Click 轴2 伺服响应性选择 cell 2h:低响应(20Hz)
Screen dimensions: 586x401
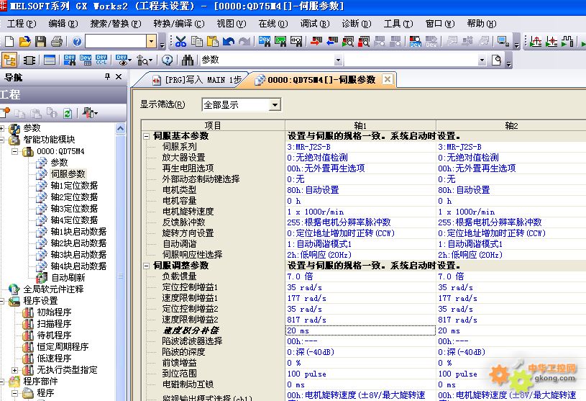point(512,255)
